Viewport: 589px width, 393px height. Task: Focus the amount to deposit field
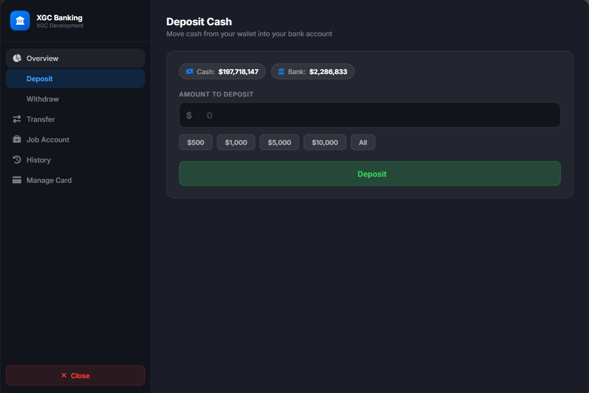coord(370,115)
